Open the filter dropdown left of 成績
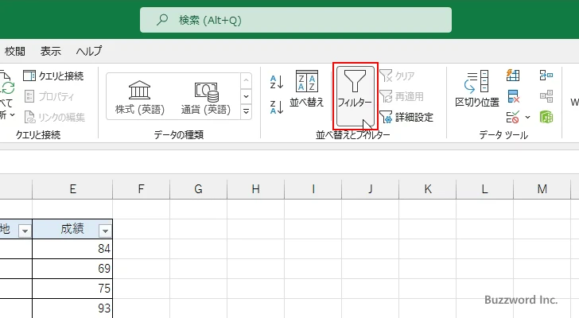The height and width of the screenshot is (318, 579). point(25,231)
